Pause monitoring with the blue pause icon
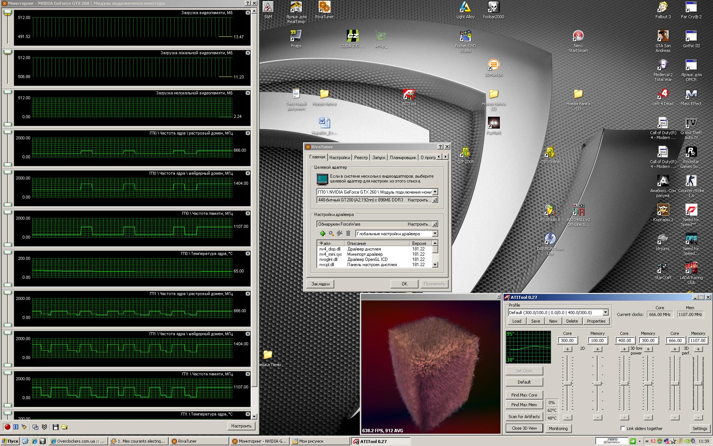 (16, 427)
